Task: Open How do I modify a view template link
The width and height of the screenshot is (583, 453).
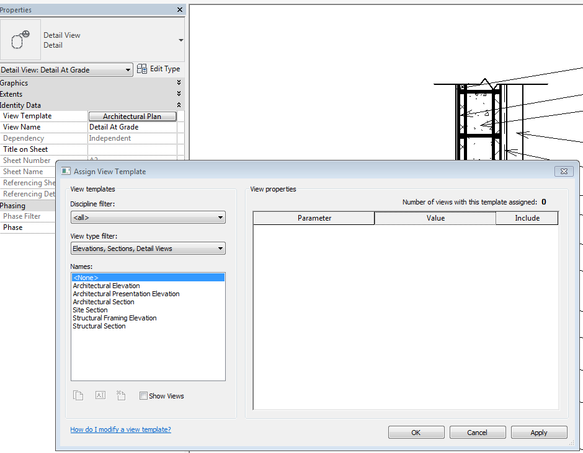Action: pos(120,429)
